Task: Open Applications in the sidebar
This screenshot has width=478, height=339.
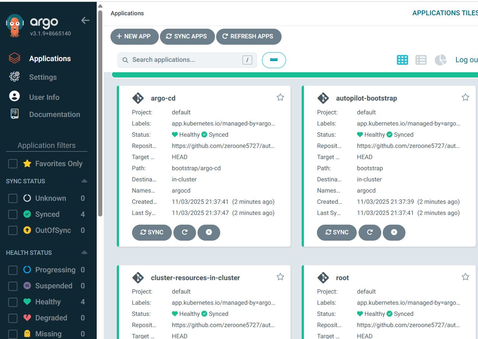Action: [50, 58]
